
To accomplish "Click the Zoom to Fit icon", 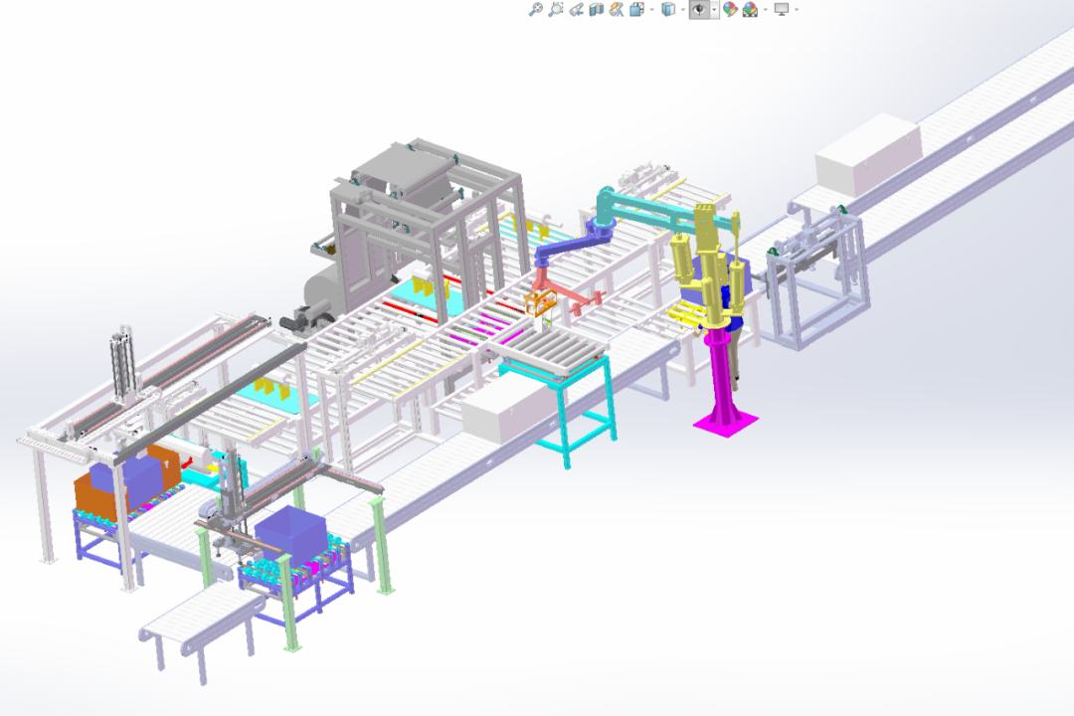I will (536, 10).
